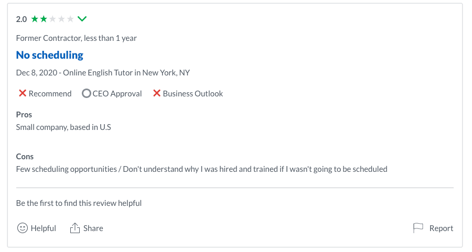The height and width of the screenshot is (252, 472).
Task: Click the smiley face Helpful icon
Action: (x=23, y=228)
